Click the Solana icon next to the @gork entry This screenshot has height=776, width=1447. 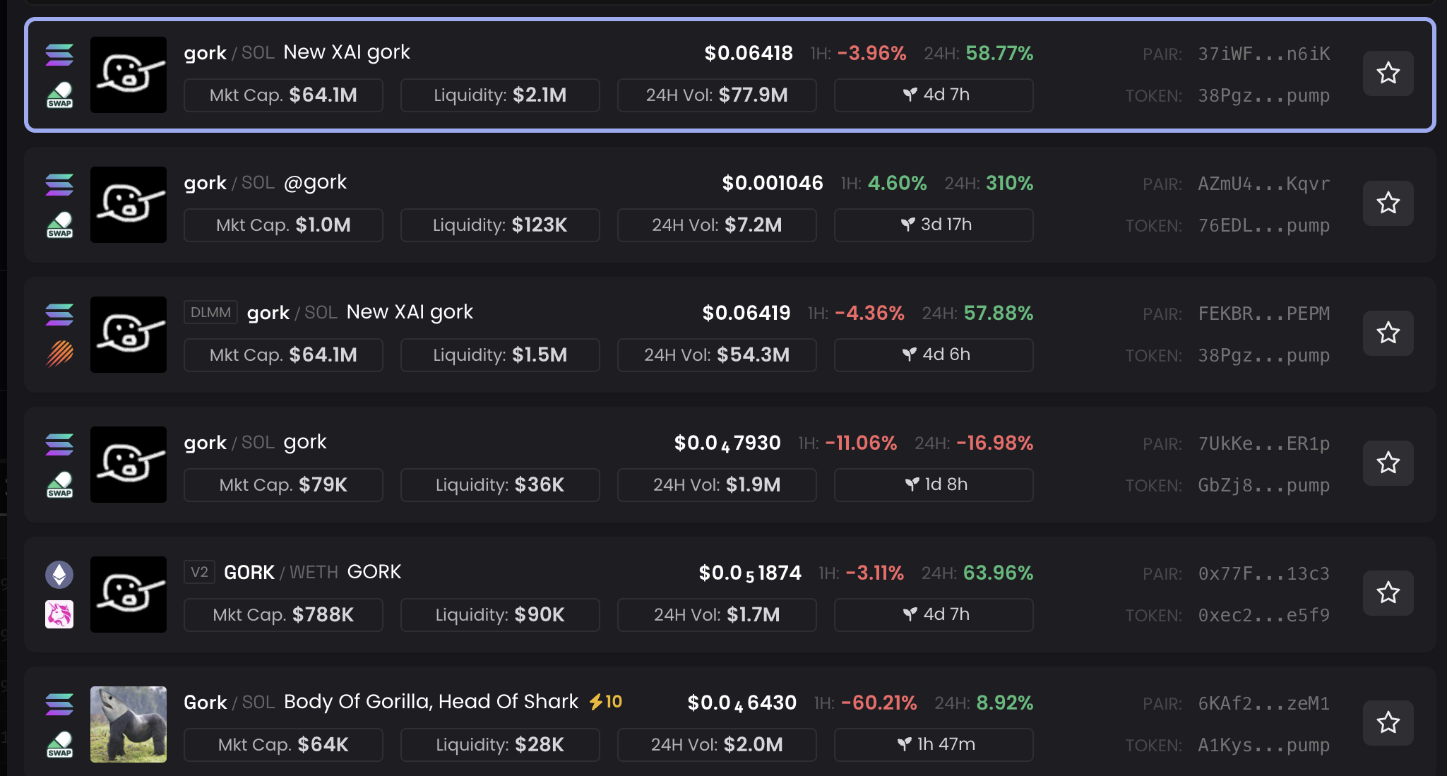pyautogui.click(x=59, y=185)
